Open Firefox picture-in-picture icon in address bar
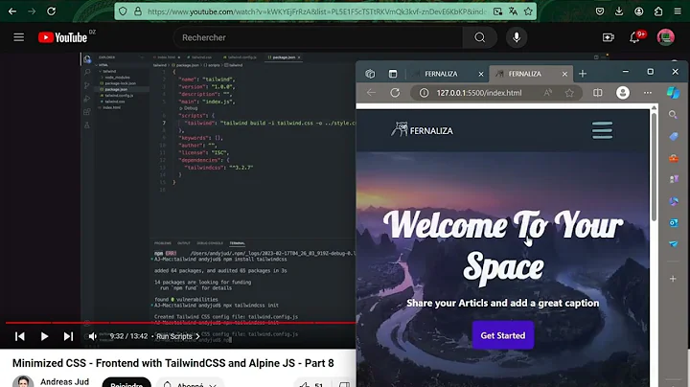Screen dimensions: 690x387 pyautogui.click(x=497, y=11)
